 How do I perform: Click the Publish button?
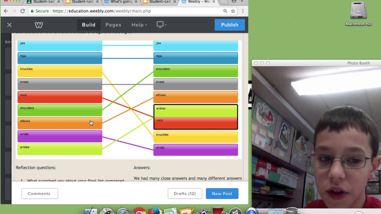pyautogui.click(x=230, y=25)
